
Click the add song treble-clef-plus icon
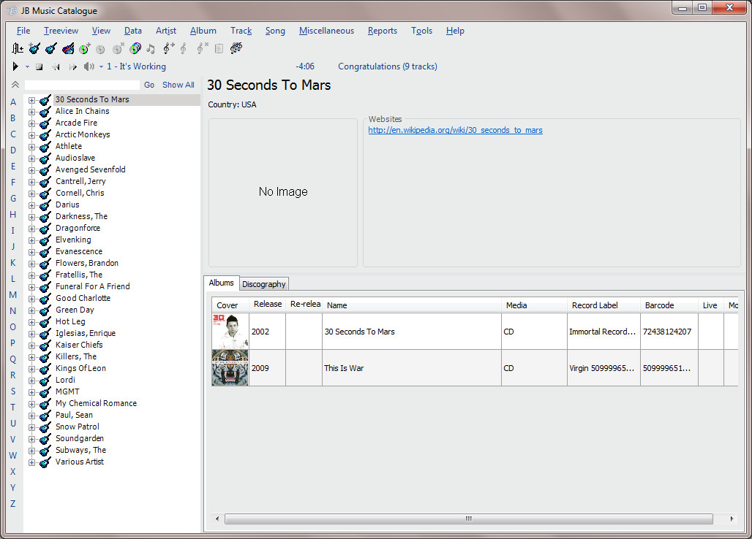pos(168,48)
